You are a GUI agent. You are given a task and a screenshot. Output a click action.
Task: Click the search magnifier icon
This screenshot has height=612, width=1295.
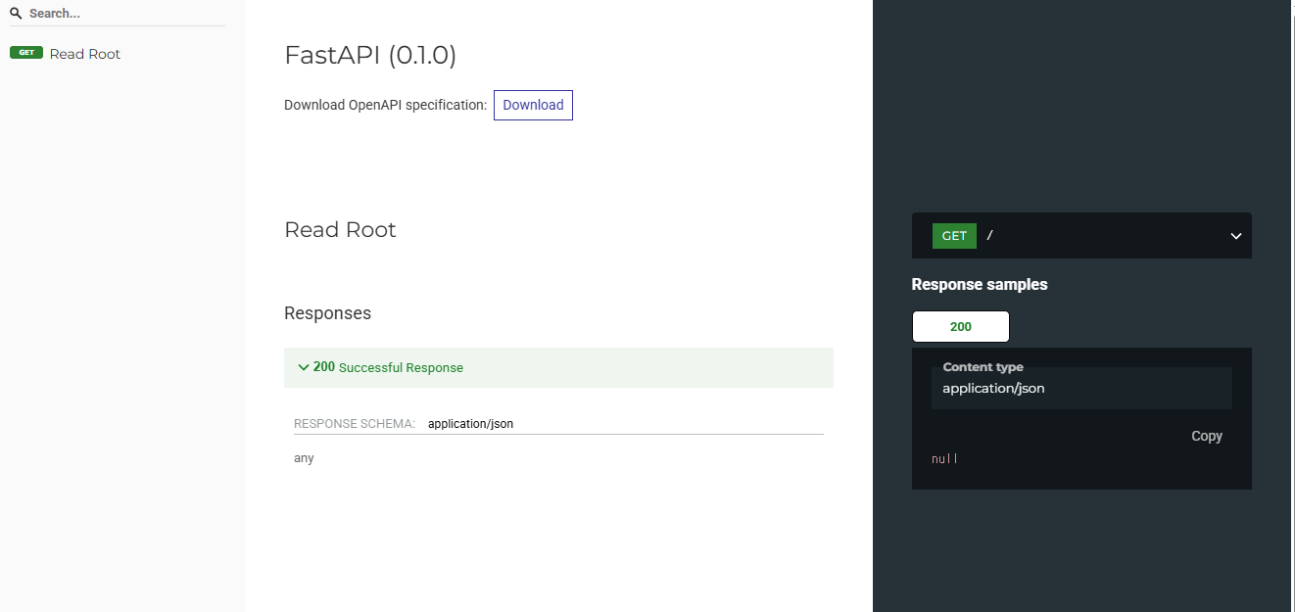[16, 14]
